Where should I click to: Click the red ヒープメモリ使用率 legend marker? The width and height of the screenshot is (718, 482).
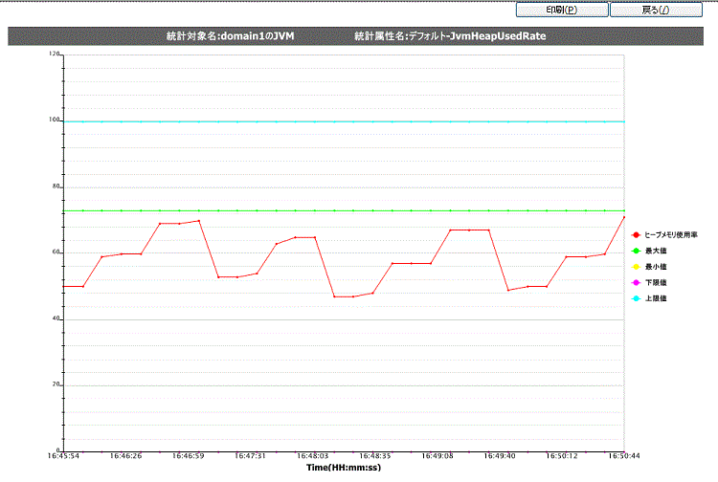(x=636, y=234)
